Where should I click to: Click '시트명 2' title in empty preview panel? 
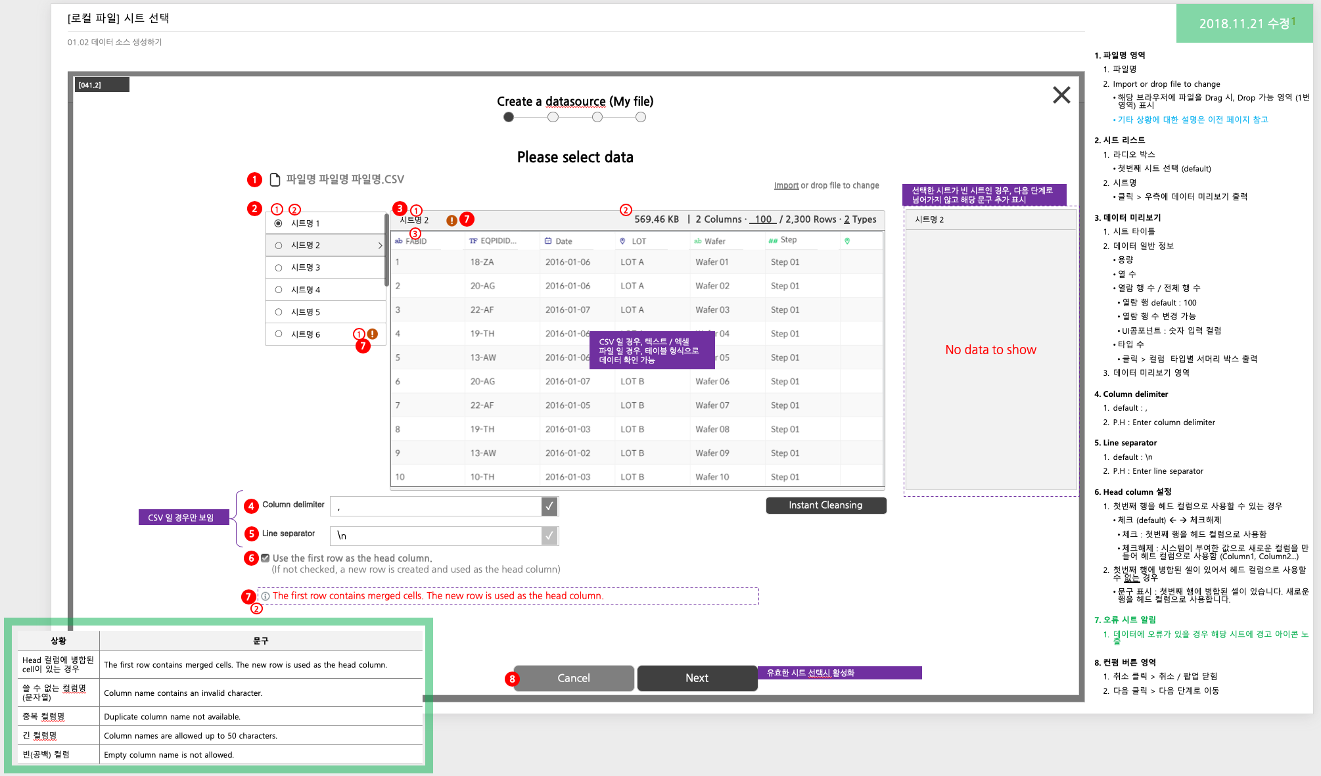click(x=929, y=219)
